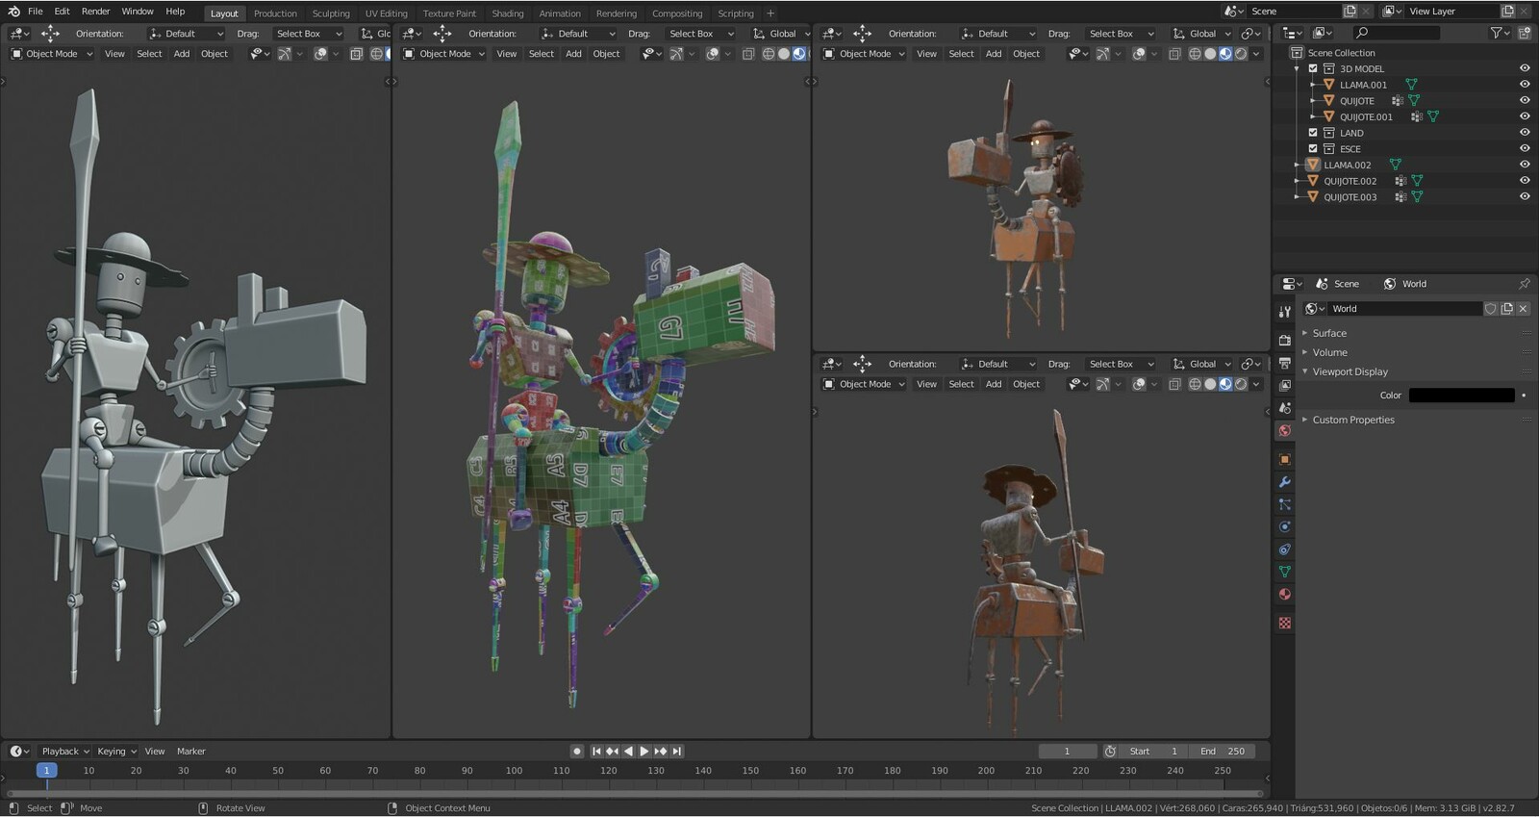Hide QUIJOTE.003 with its eye icon
Image resolution: width=1539 pixels, height=817 pixels.
pos(1525,197)
